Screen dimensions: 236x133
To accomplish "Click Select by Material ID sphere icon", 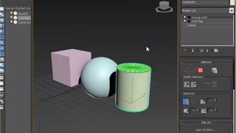I will (186, 111).
